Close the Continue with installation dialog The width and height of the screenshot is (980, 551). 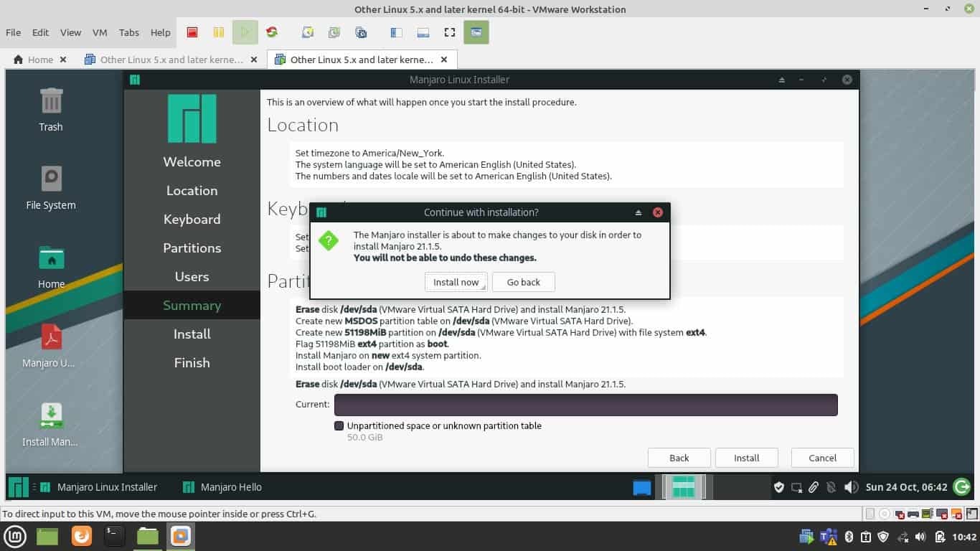(x=658, y=212)
